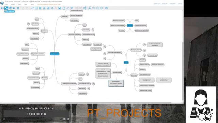218x123 pixels.
Task: Click the faded text color icon
Action: point(56,8)
